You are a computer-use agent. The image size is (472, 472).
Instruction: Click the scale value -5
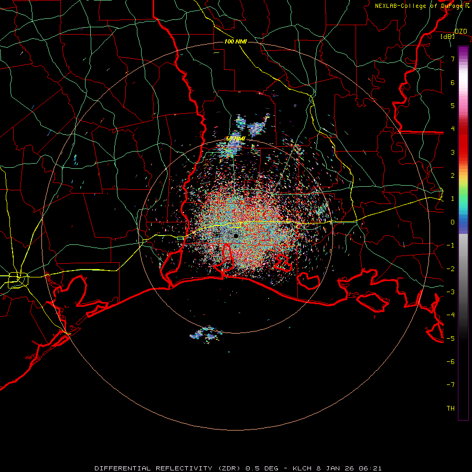450,339
